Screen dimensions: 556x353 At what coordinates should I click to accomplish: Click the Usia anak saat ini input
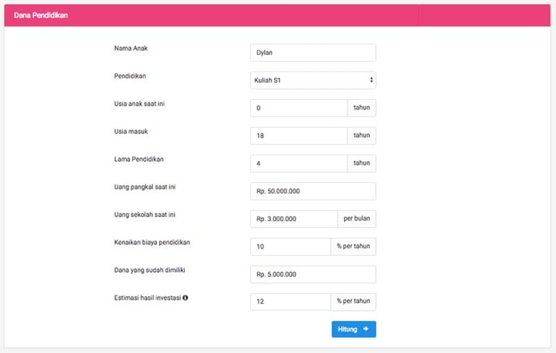(x=299, y=108)
